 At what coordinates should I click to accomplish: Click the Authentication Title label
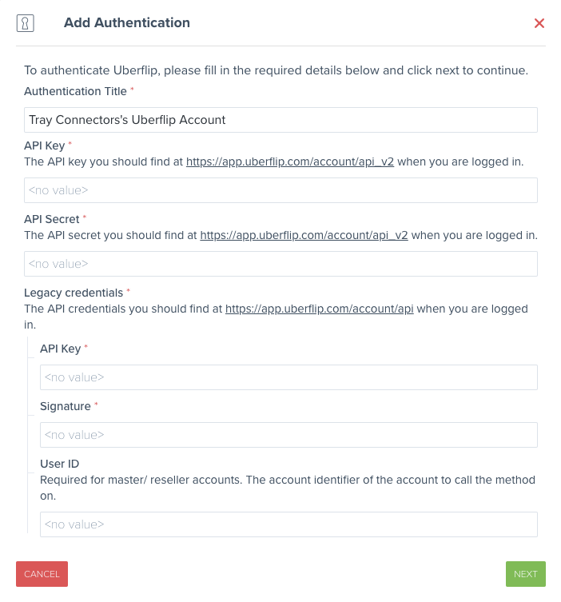click(x=75, y=91)
